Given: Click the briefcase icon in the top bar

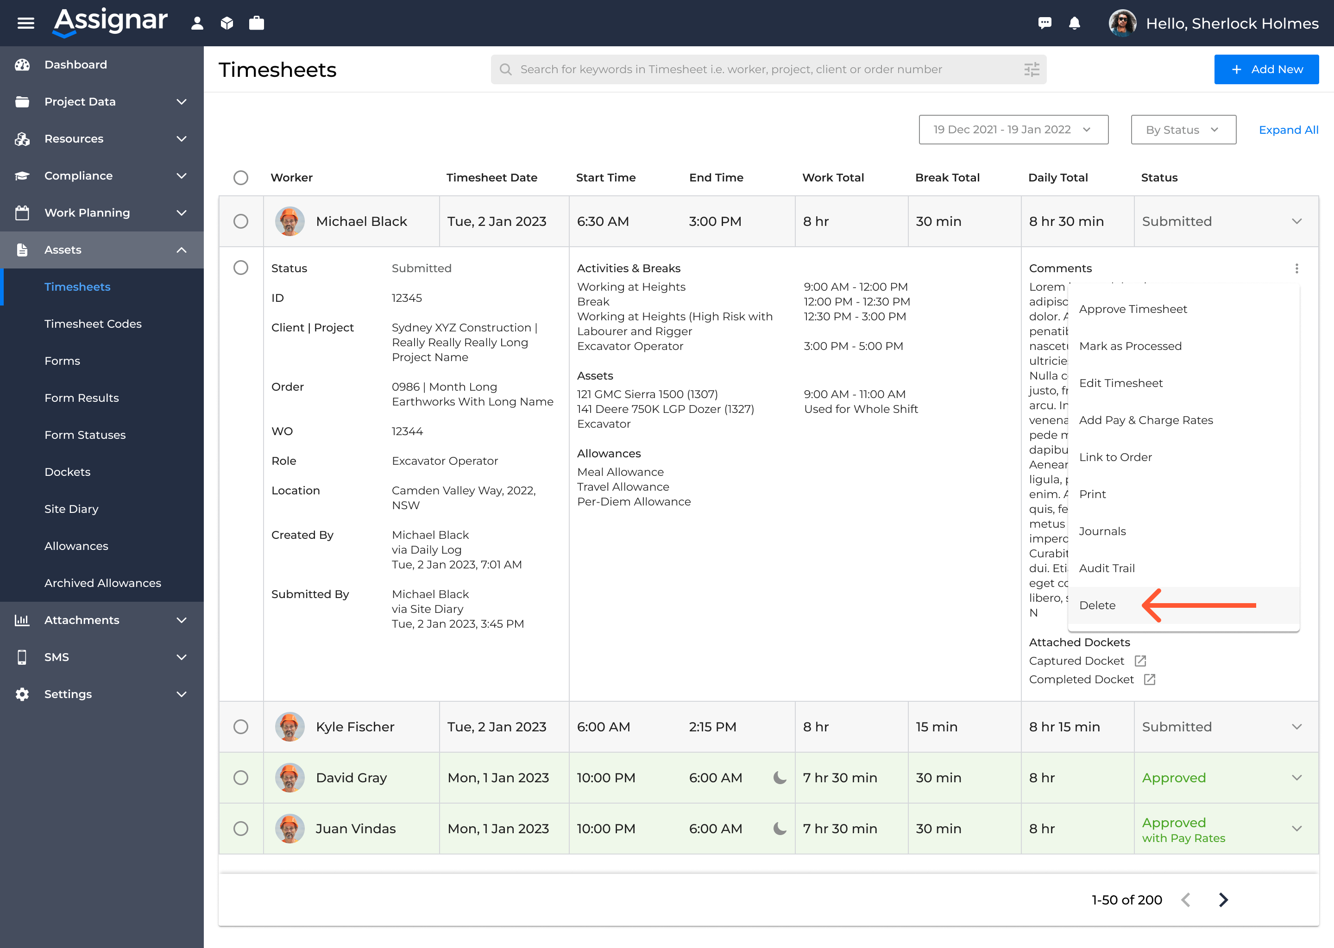Looking at the screenshot, I should (x=257, y=23).
